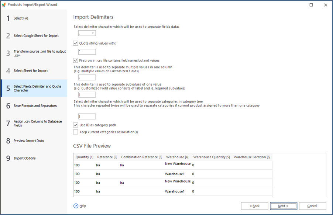Viewport: 333px width, 215px height.
Task: Click the multiple values delimiter field
Action: (x=87, y=77)
